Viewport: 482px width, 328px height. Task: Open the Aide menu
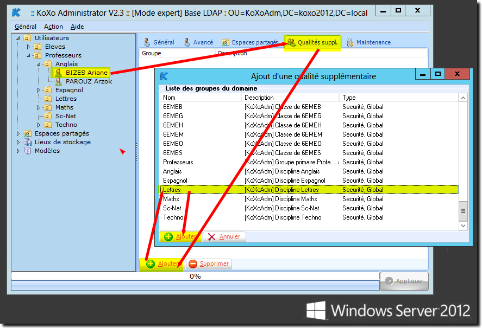click(77, 27)
